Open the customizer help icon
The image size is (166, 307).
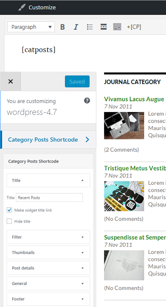pos(87,100)
